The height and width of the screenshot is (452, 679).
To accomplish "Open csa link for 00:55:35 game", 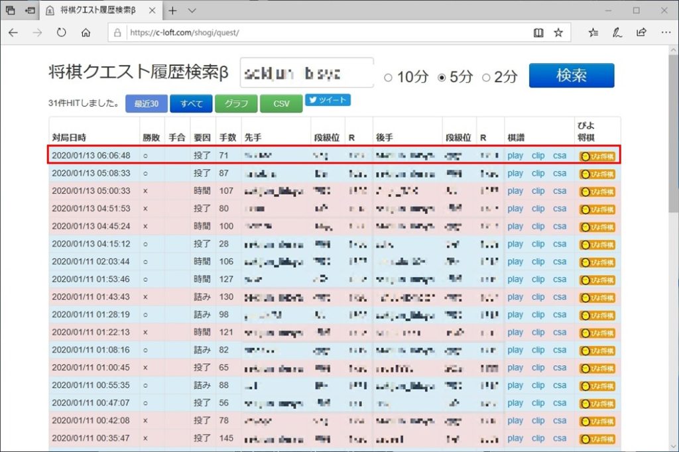I will [560, 385].
